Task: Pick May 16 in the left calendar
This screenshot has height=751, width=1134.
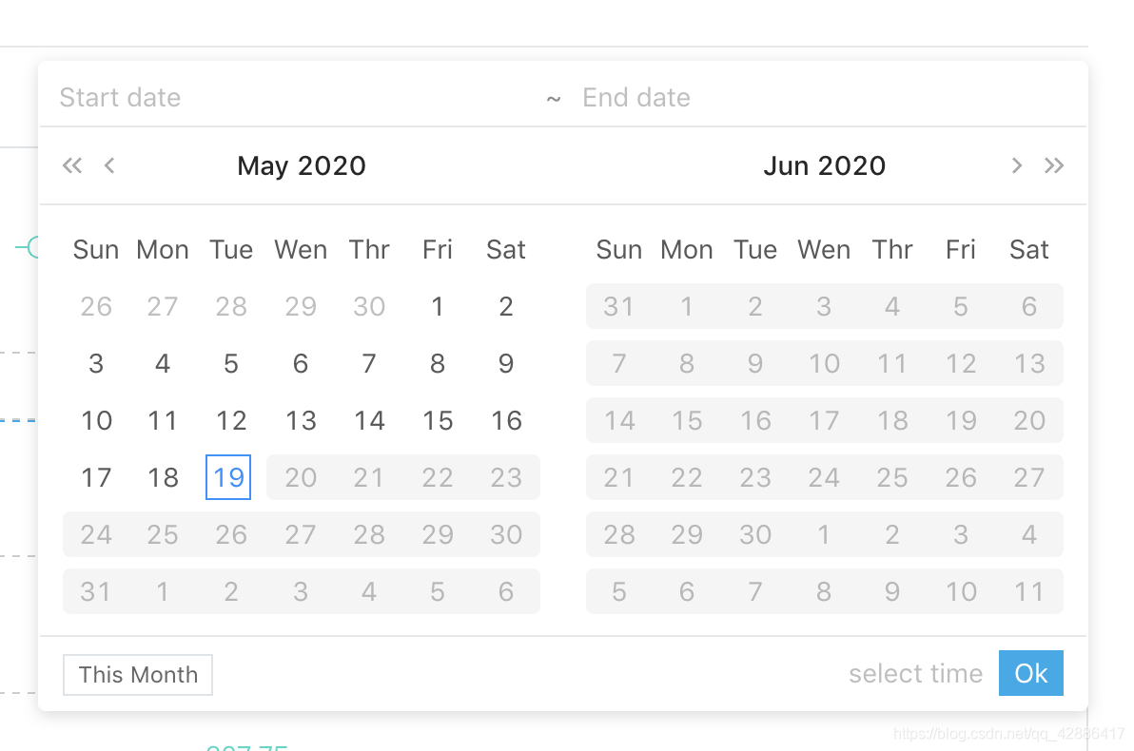Action: [x=506, y=420]
